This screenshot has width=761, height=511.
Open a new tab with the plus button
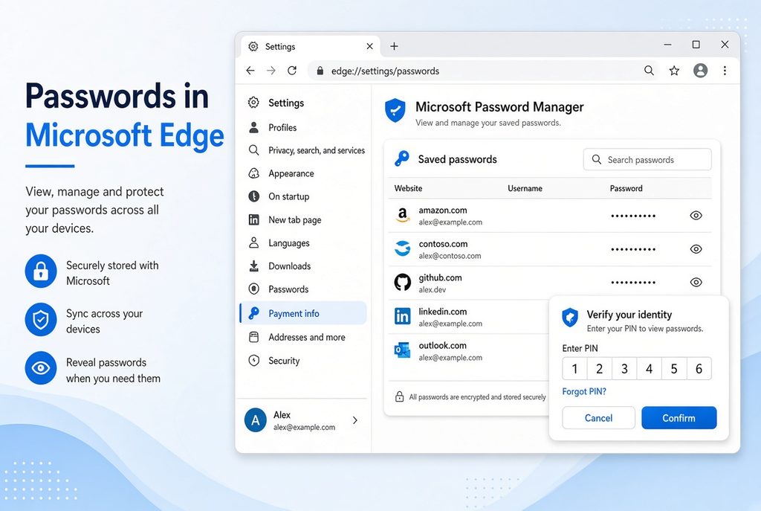click(394, 46)
